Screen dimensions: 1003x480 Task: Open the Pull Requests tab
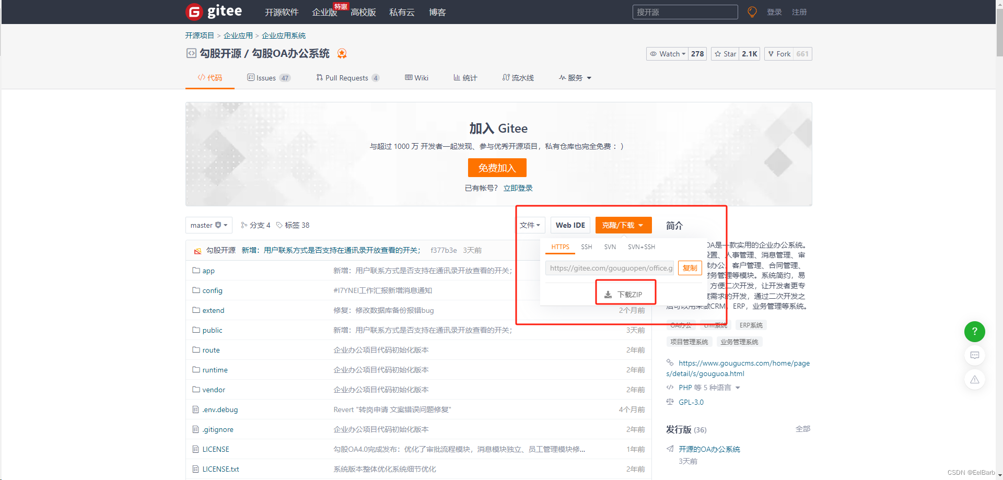[347, 78]
